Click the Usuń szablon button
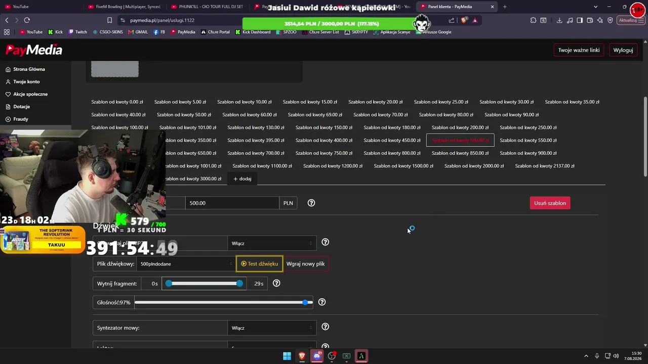 550,203
